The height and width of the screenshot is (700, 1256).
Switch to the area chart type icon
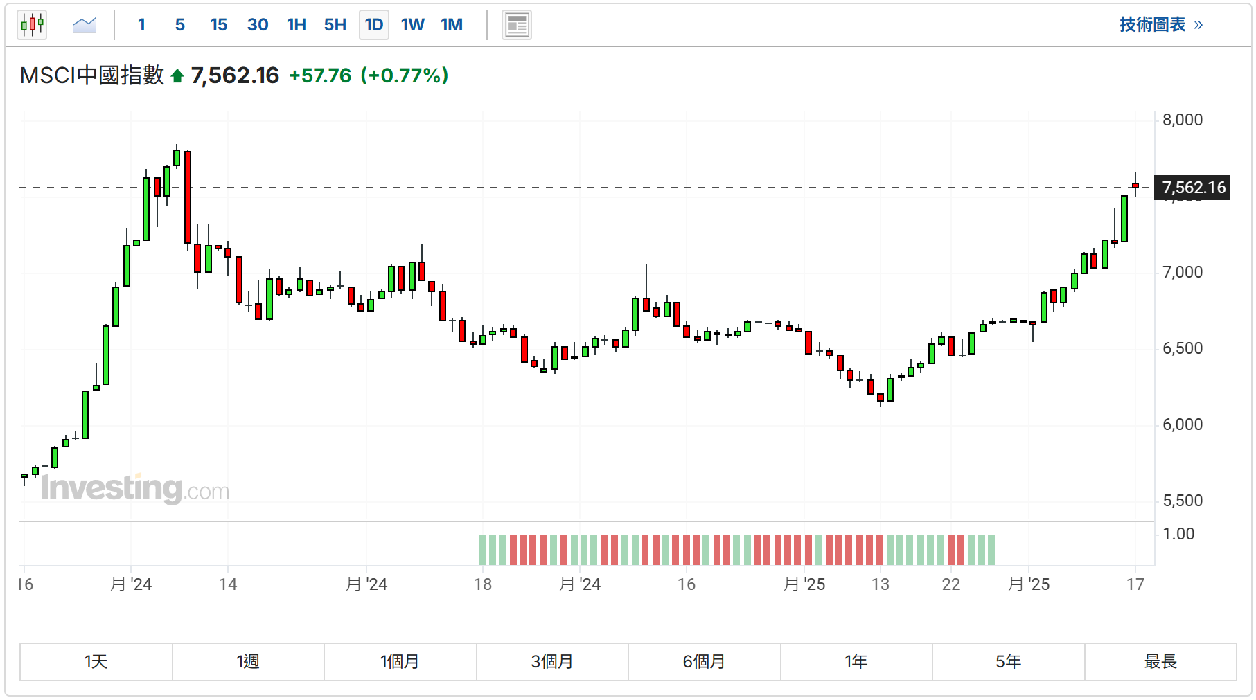pyautogui.click(x=85, y=25)
